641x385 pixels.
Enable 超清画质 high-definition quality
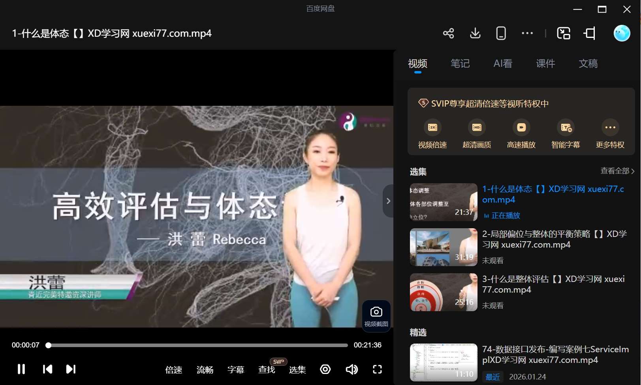click(476, 133)
